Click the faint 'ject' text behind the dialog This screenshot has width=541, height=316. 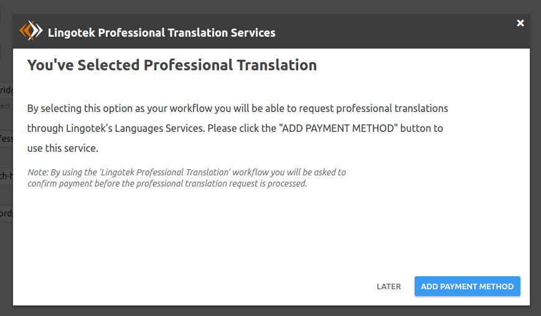[6, 106]
